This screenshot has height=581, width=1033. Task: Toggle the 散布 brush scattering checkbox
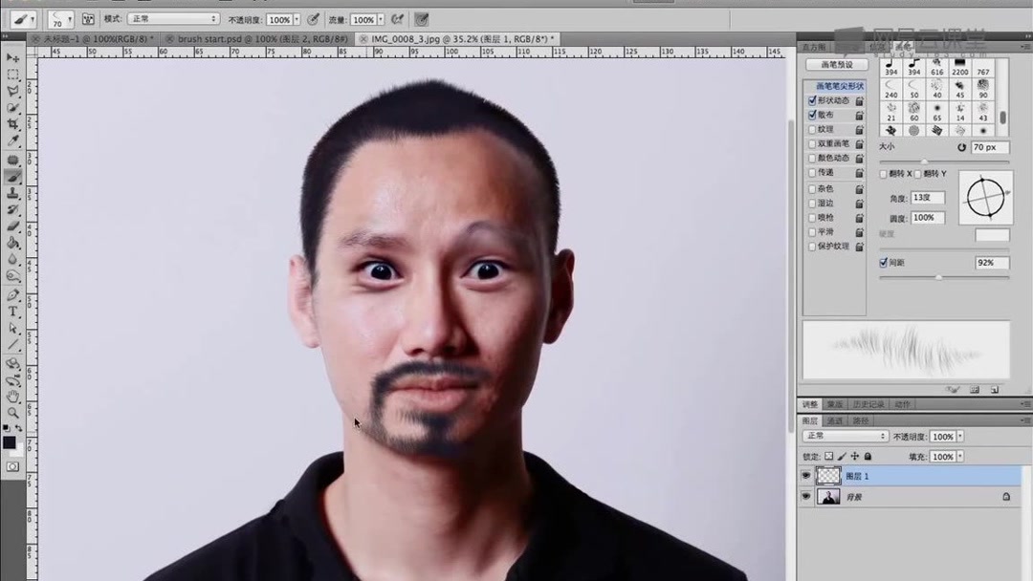click(x=813, y=115)
